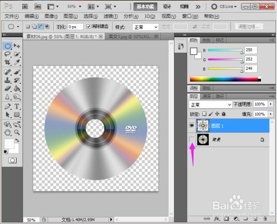Viewport: 277px width, 224px height.
Task: Reset default foreground and background colors
Action: (6, 152)
